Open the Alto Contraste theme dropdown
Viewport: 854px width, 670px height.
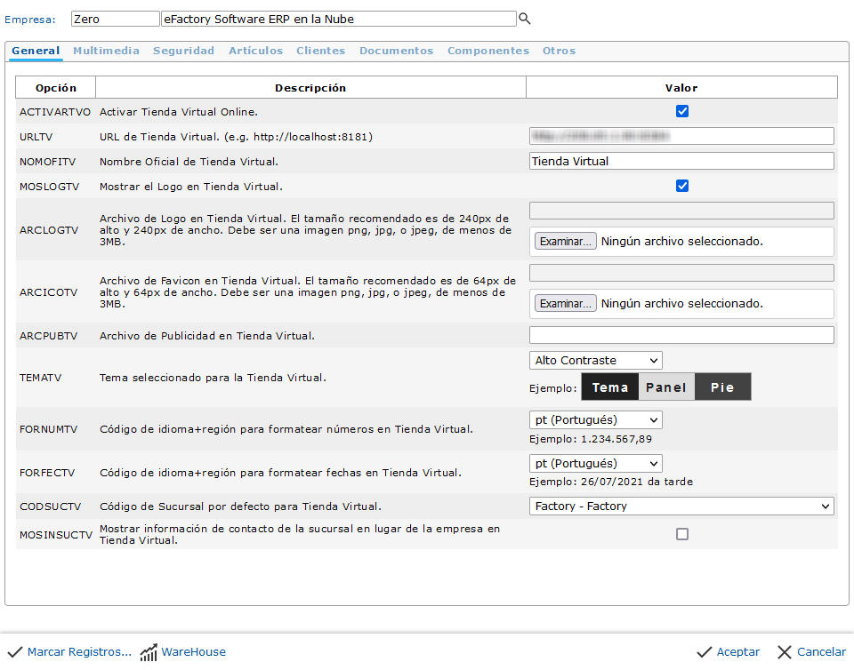coord(596,361)
